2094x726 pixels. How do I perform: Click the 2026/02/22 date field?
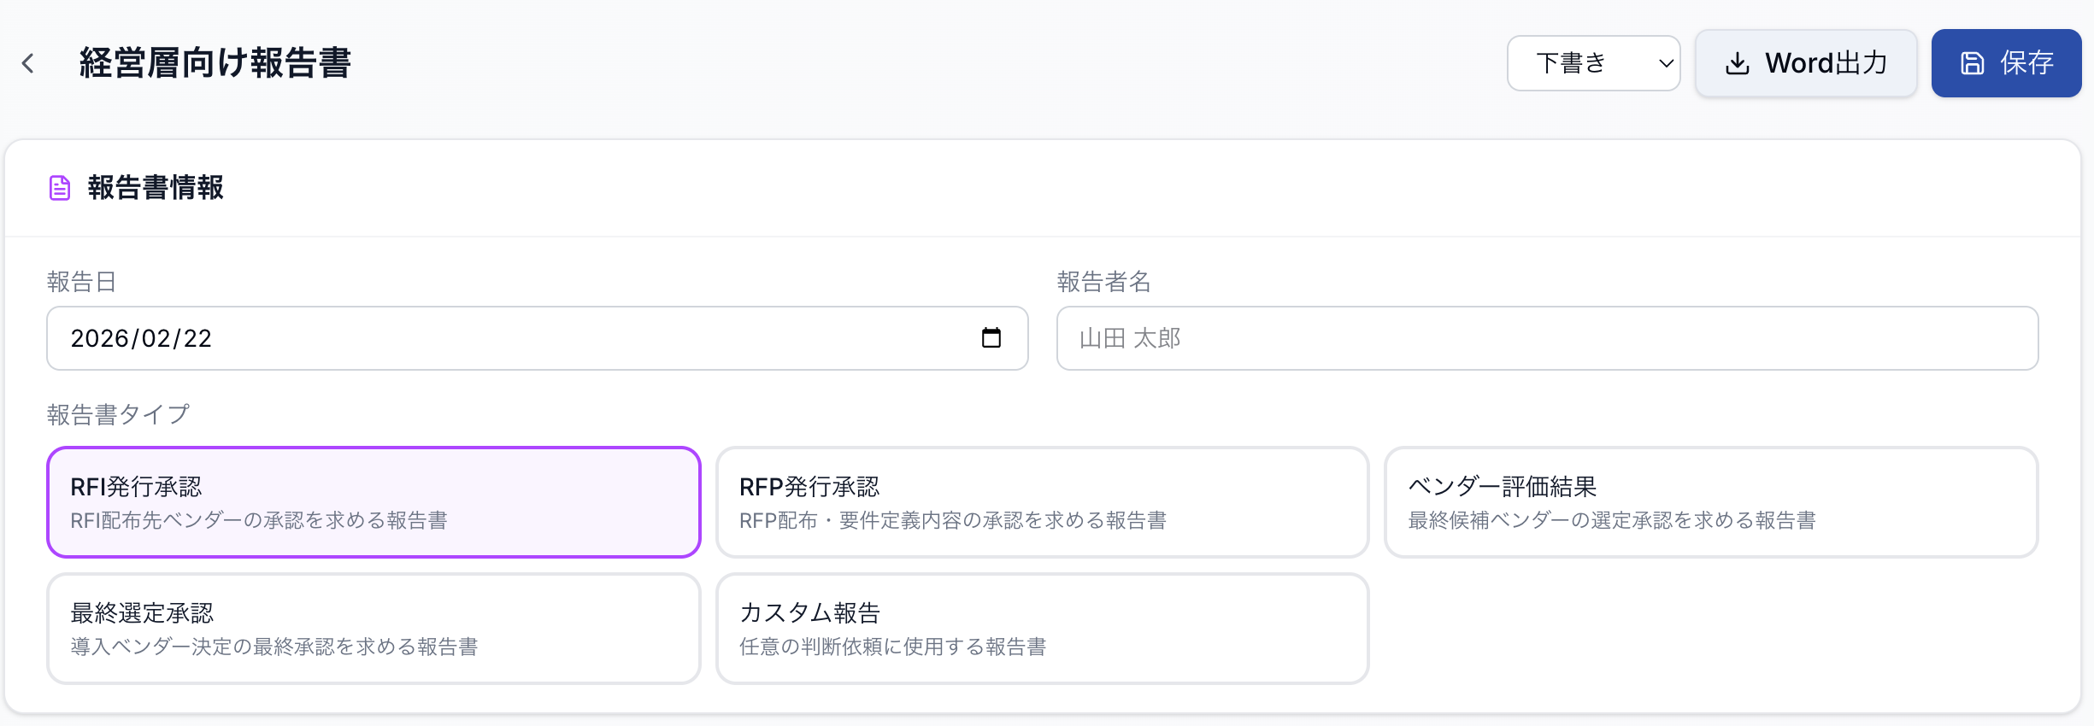538,338
